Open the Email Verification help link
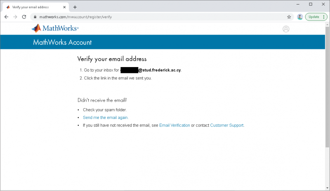This screenshot has height=191, width=330. point(174,125)
